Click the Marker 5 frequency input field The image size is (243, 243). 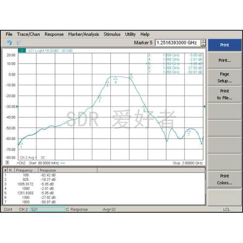click(x=178, y=43)
